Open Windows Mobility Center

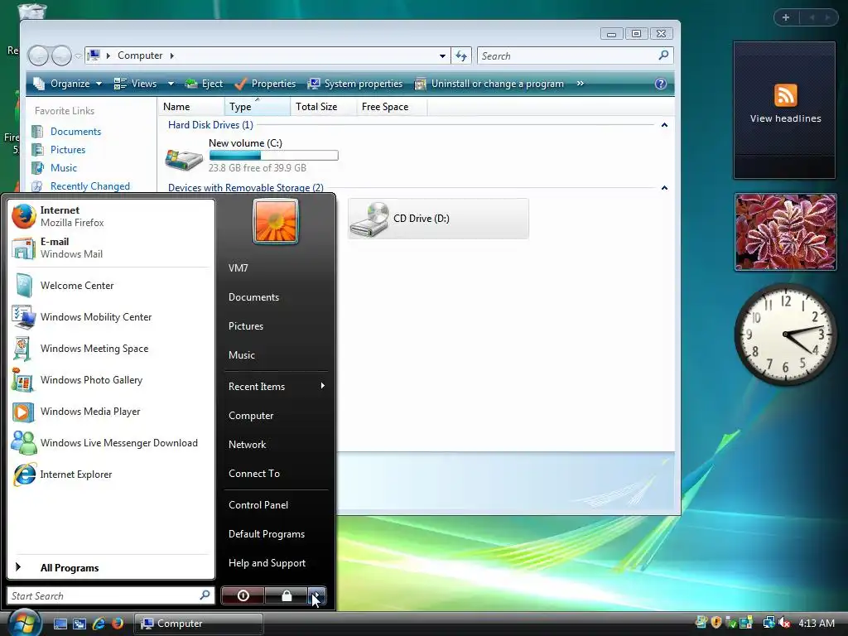click(x=111, y=317)
